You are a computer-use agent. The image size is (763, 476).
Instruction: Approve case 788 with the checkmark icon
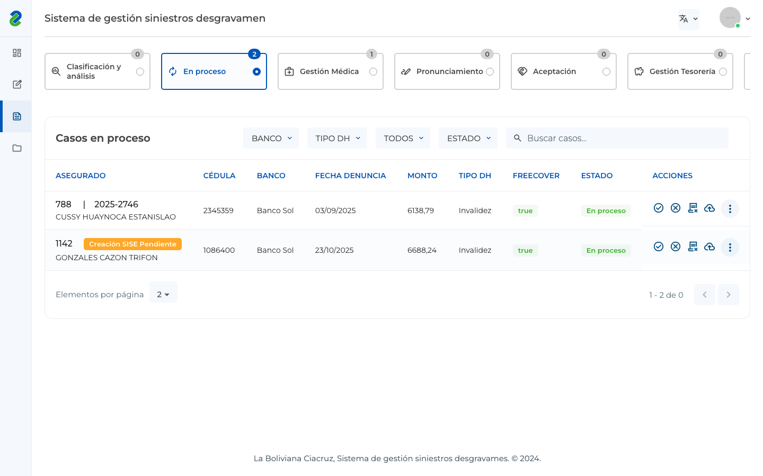coord(659,208)
